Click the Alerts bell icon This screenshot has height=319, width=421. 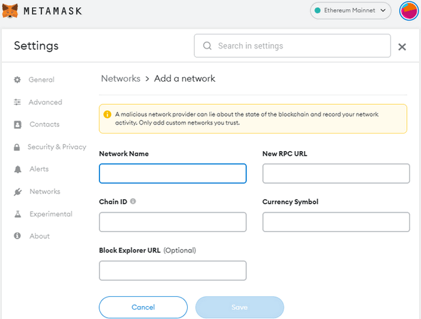[18, 169]
